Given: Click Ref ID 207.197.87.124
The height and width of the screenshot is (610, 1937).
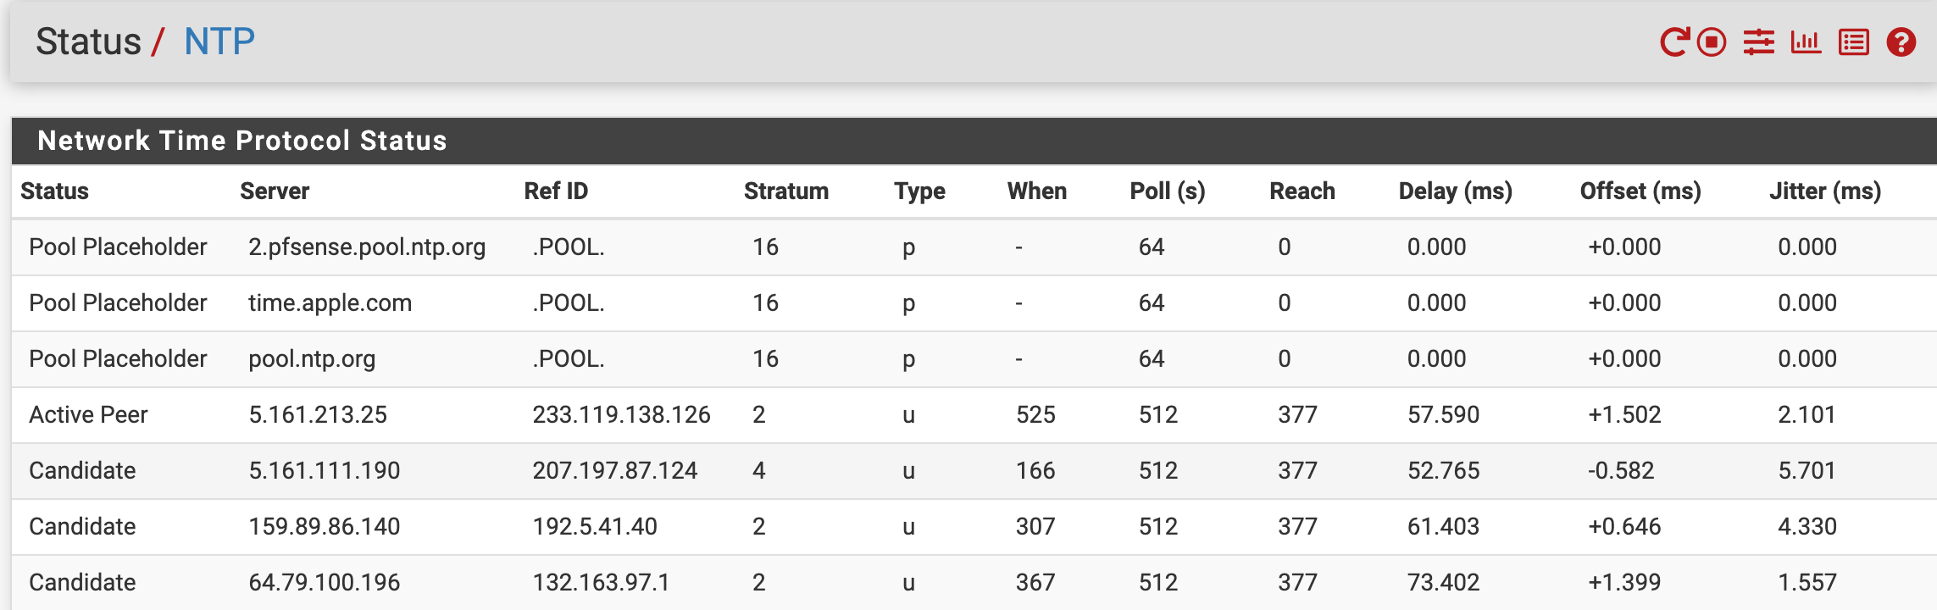Looking at the screenshot, I should click(x=615, y=470).
